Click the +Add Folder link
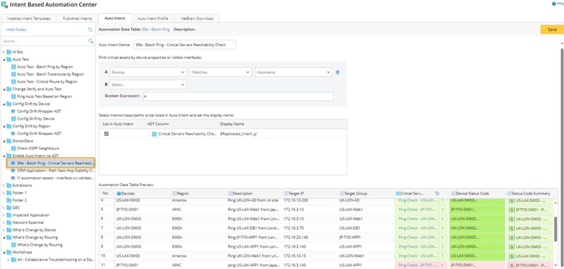 16,30
